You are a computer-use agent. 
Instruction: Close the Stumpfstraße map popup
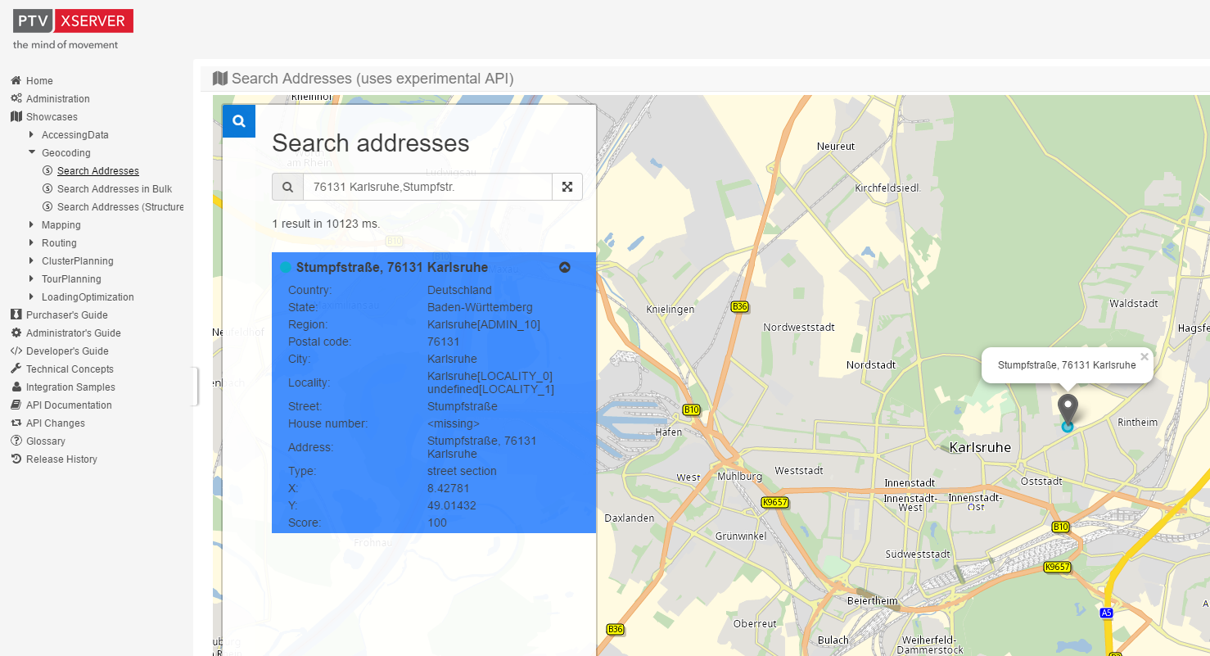(1144, 356)
